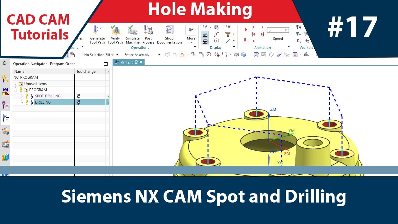Switch to Operation Navigator tab icon

(x=5, y=118)
